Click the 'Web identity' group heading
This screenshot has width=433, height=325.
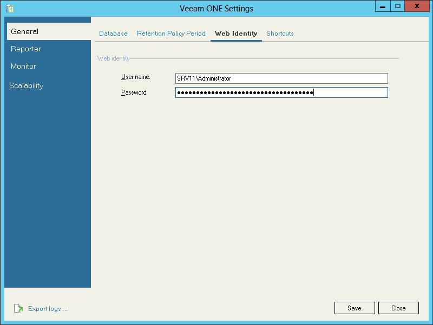click(x=114, y=58)
